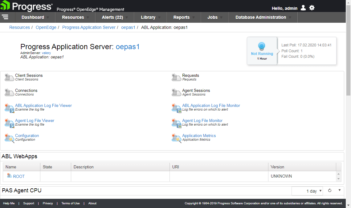
Task: Open the settings gear icon
Action: click(x=312, y=8)
